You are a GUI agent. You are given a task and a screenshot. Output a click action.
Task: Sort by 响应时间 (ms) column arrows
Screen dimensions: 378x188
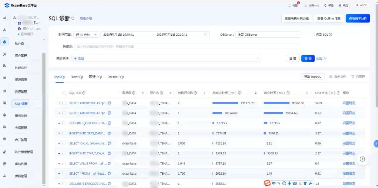(x=307, y=93)
